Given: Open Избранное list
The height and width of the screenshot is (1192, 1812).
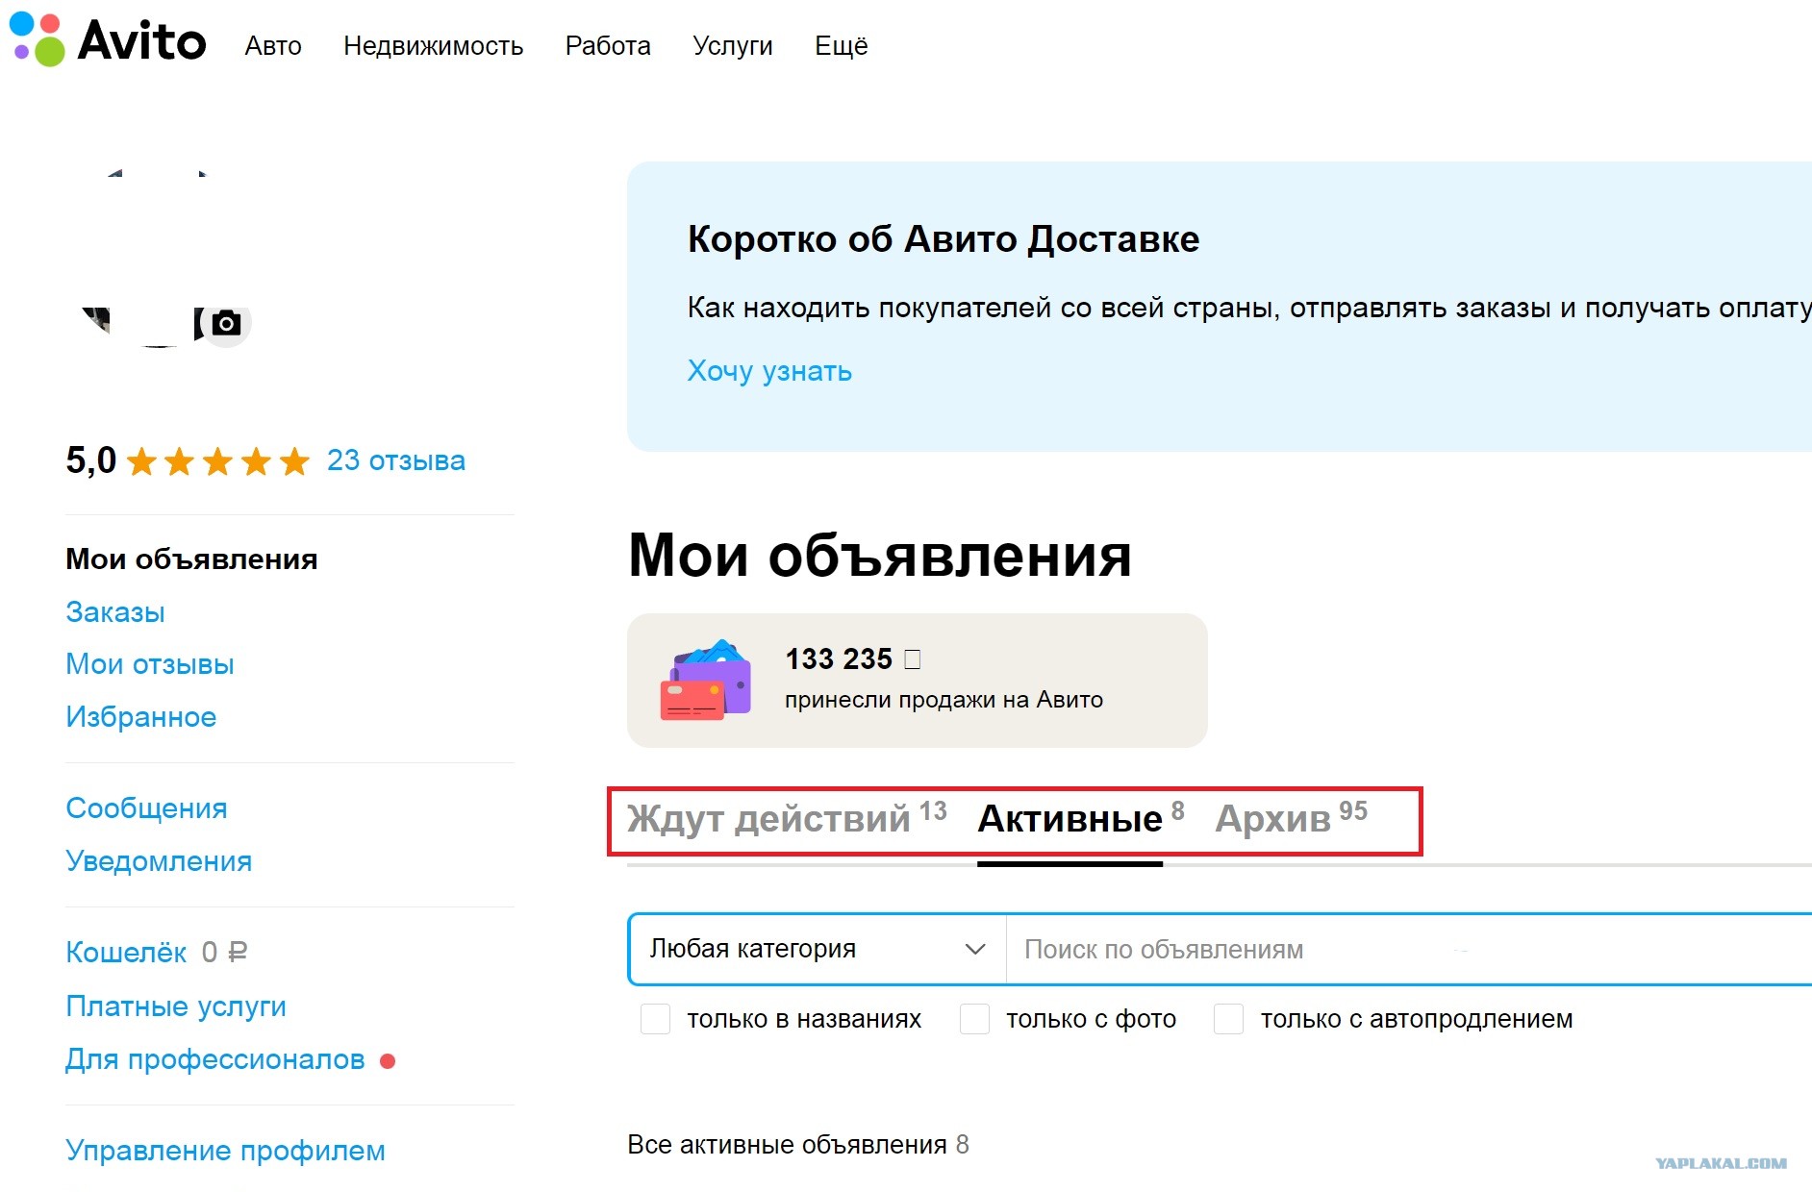Looking at the screenshot, I should (141, 717).
